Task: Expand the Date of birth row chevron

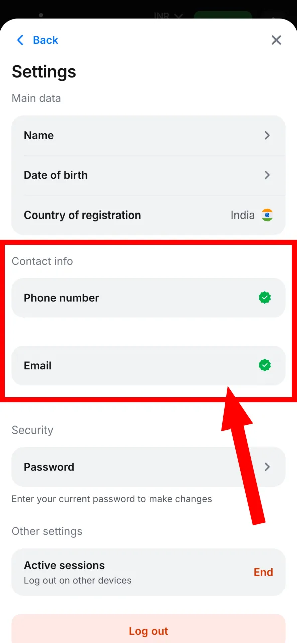Action: pyautogui.click(x=267, y=175)
